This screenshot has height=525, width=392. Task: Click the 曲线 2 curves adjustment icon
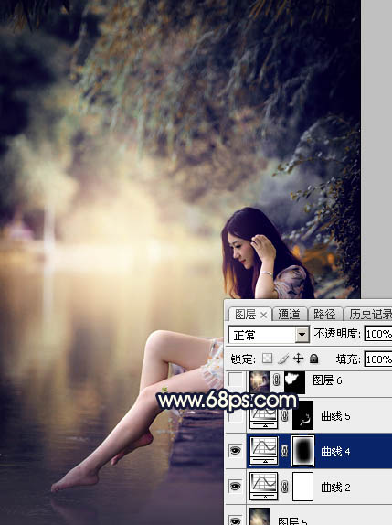tap(264, 487)
